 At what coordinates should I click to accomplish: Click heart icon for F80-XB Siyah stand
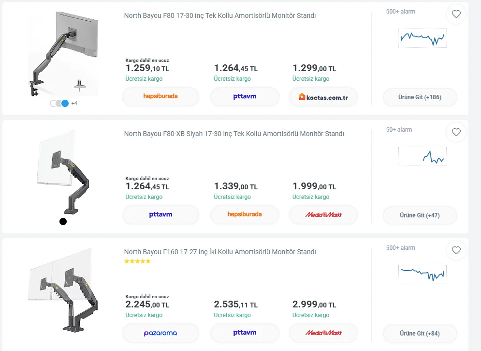[x=456, y=132]
